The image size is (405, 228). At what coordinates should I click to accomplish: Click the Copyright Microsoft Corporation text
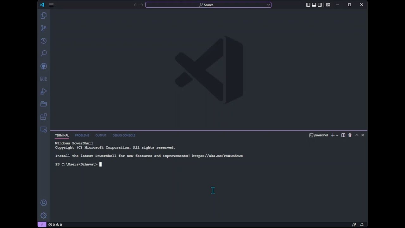click(115, 148)
